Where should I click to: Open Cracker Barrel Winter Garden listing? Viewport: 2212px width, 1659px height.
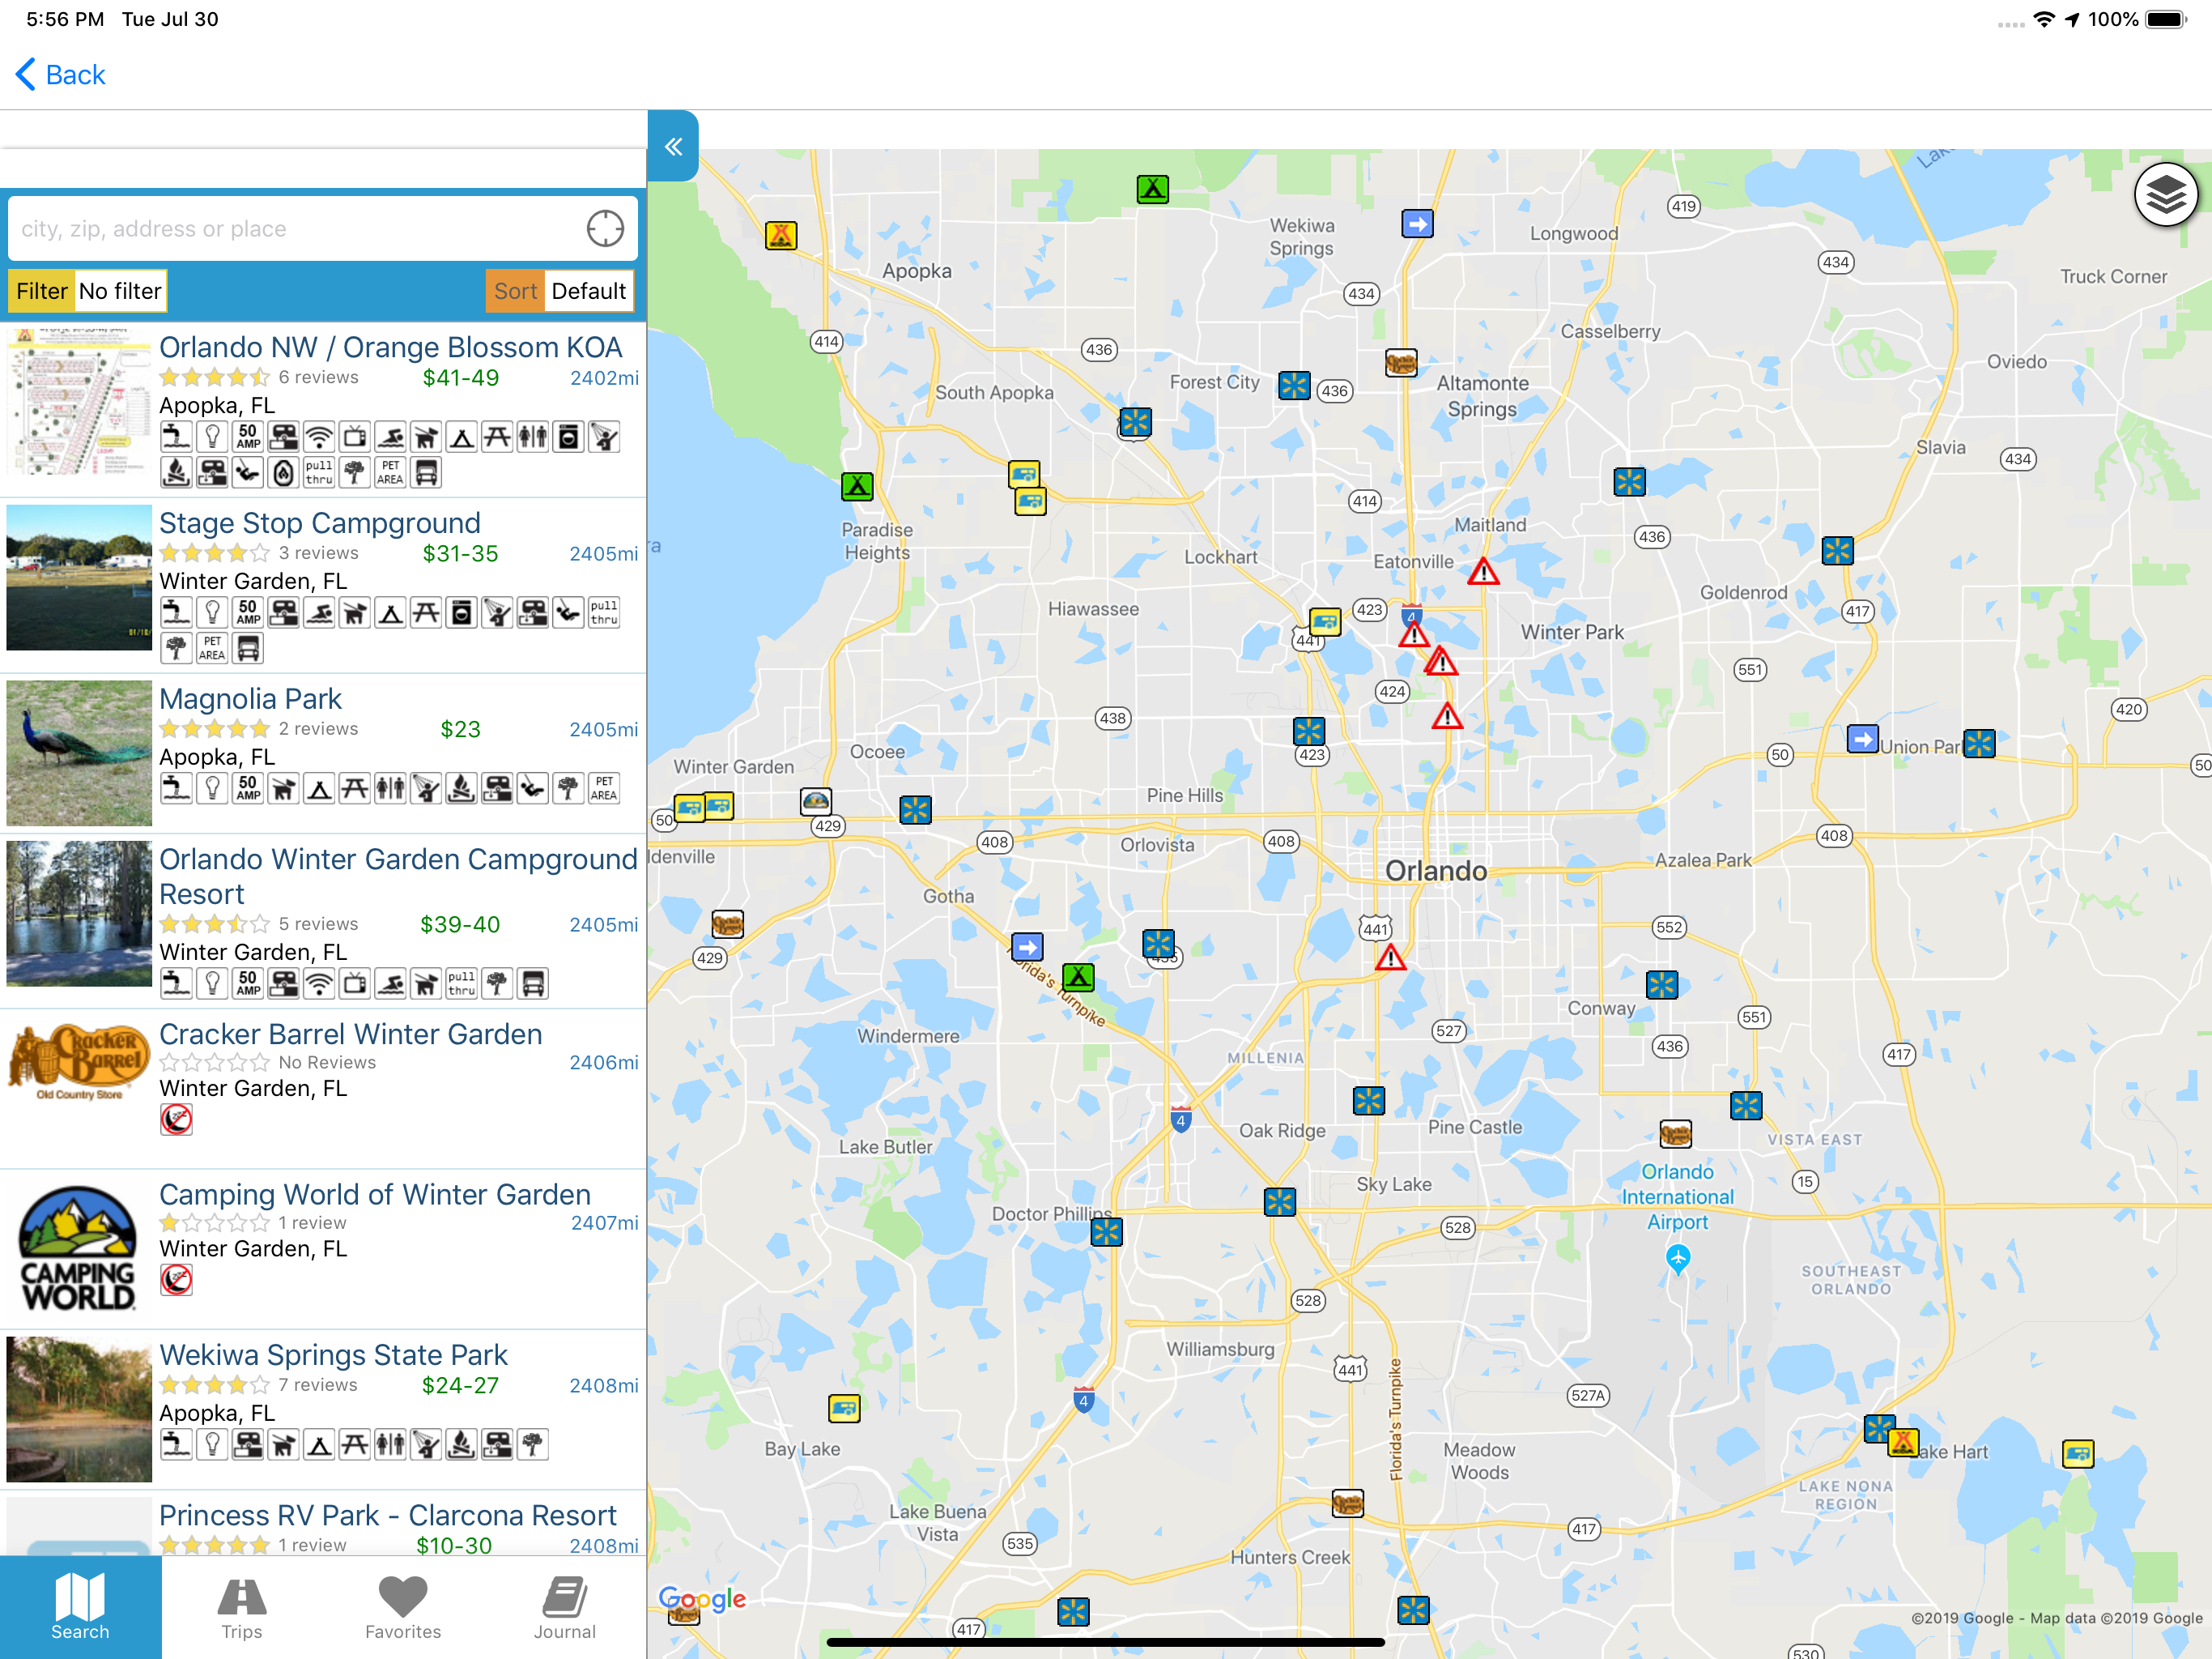tap(323, 1089)
